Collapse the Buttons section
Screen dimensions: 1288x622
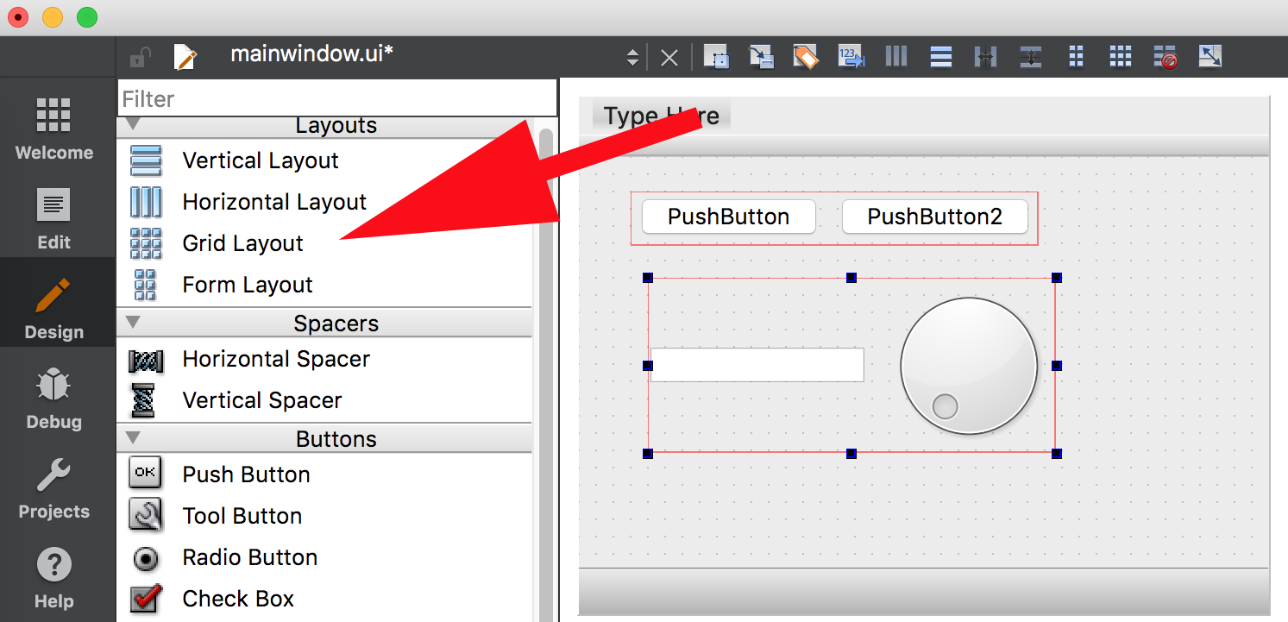[x=132, y=438]
